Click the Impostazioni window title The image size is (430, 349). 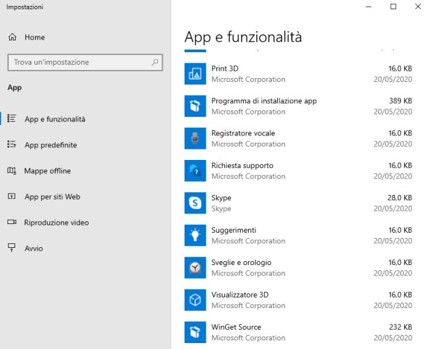pos(25,7)
